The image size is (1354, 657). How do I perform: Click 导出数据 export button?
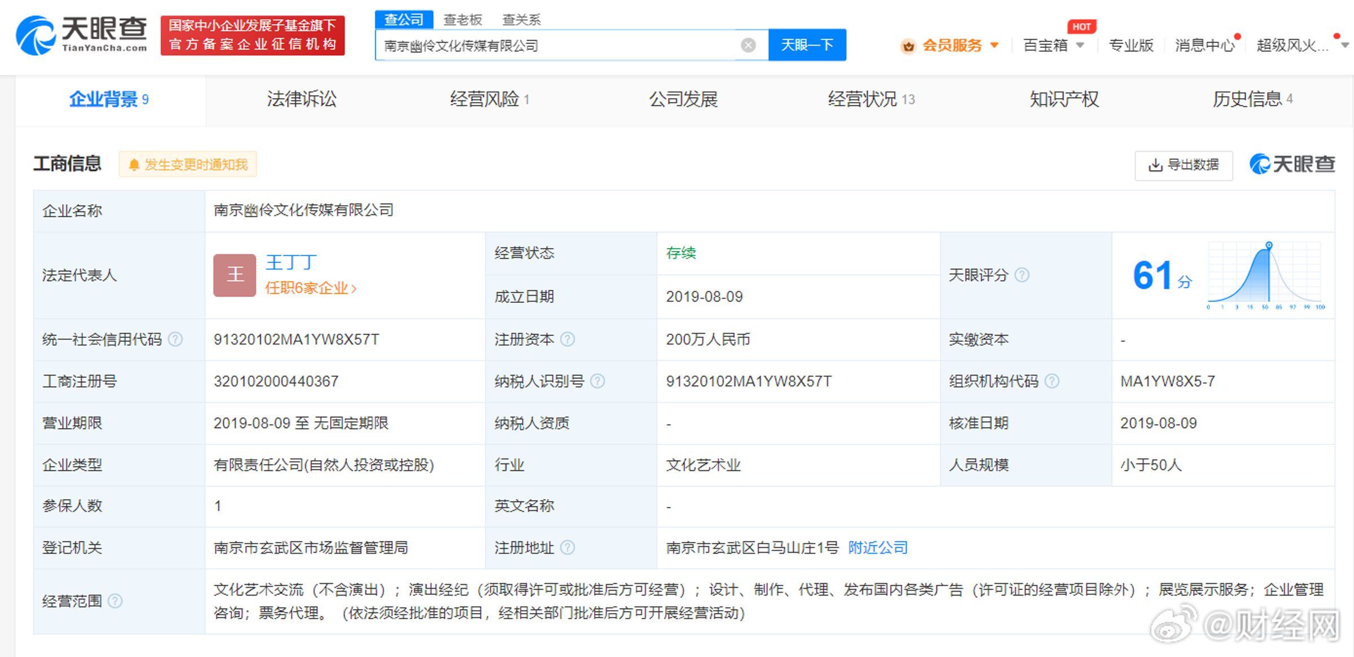click(x=1184, y=165)
